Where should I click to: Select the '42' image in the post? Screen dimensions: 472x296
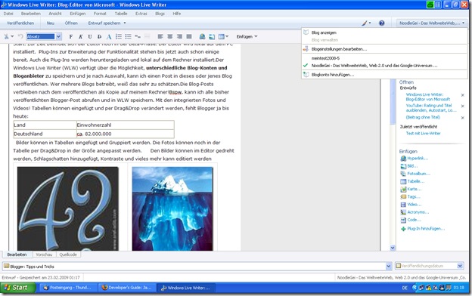click(x=68, y=208)
